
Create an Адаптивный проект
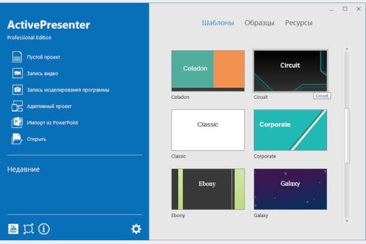[49, 106]
